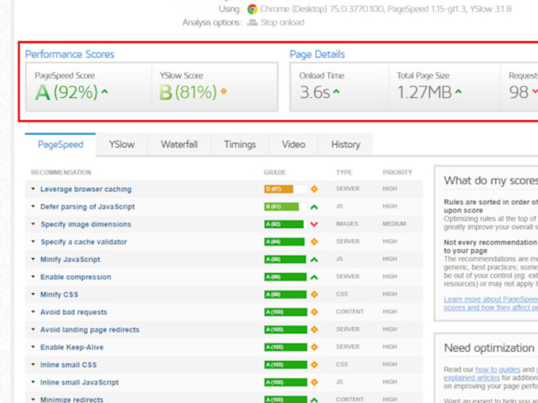The width and height of the screenshot is (538, 403).
Task: Expand Enable compression row arrow
Action: (x=33, y=277)
